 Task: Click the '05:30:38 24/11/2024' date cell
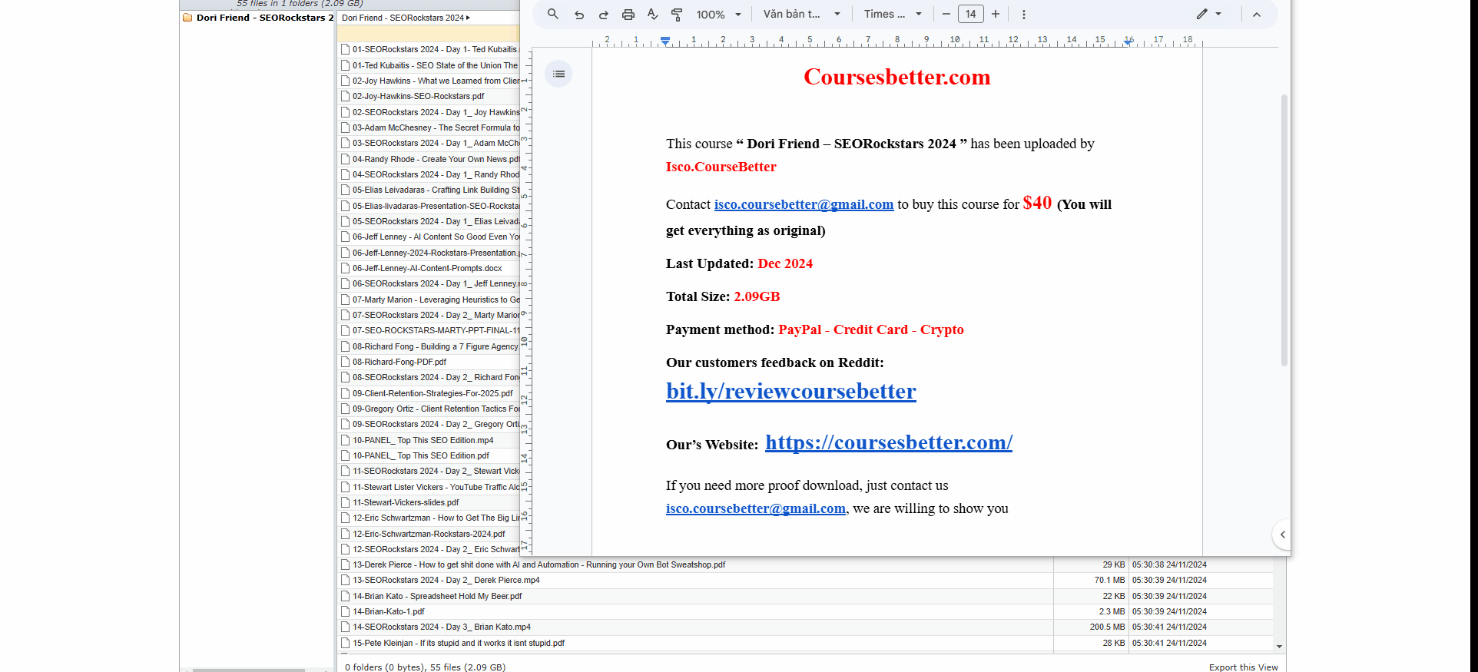[1169, 564]
